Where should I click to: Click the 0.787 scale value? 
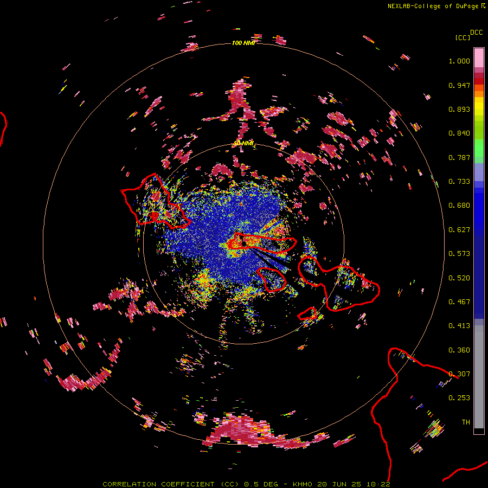459,157
